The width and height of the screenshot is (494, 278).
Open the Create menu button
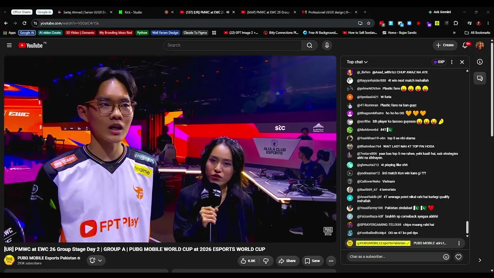[445, 45]
